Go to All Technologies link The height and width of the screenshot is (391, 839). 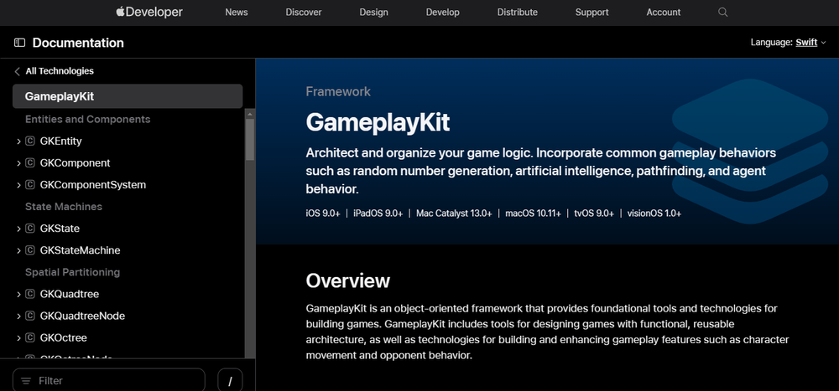[60, 71]
